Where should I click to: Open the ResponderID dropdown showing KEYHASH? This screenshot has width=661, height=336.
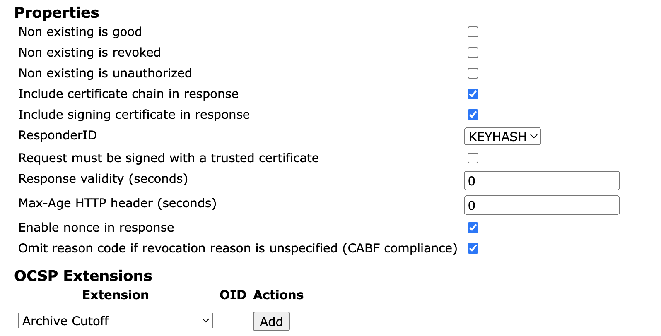tap(502, 137)
